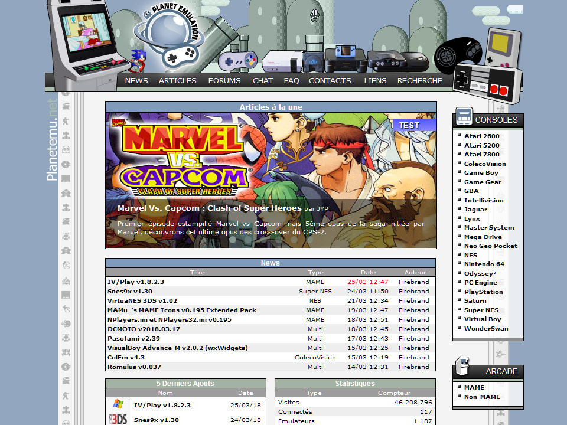
Task: Open the NES link in Consoles list
Action: (471, 255)
